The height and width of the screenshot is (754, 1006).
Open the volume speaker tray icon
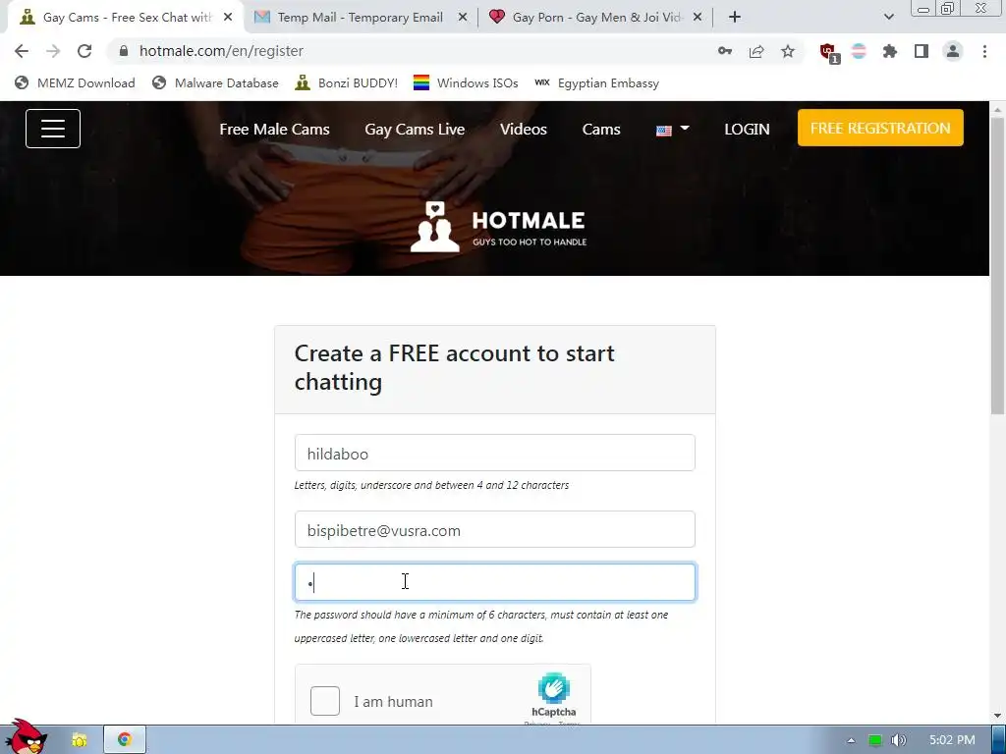coord(899,740)
